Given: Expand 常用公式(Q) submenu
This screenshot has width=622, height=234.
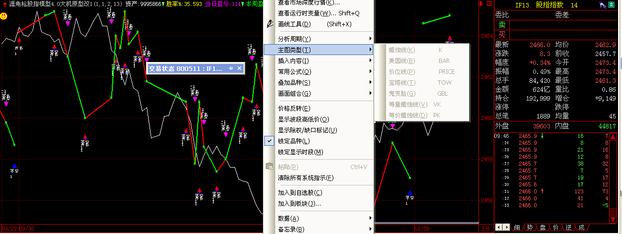Looking at the screenshot, I should coord(319,72).
